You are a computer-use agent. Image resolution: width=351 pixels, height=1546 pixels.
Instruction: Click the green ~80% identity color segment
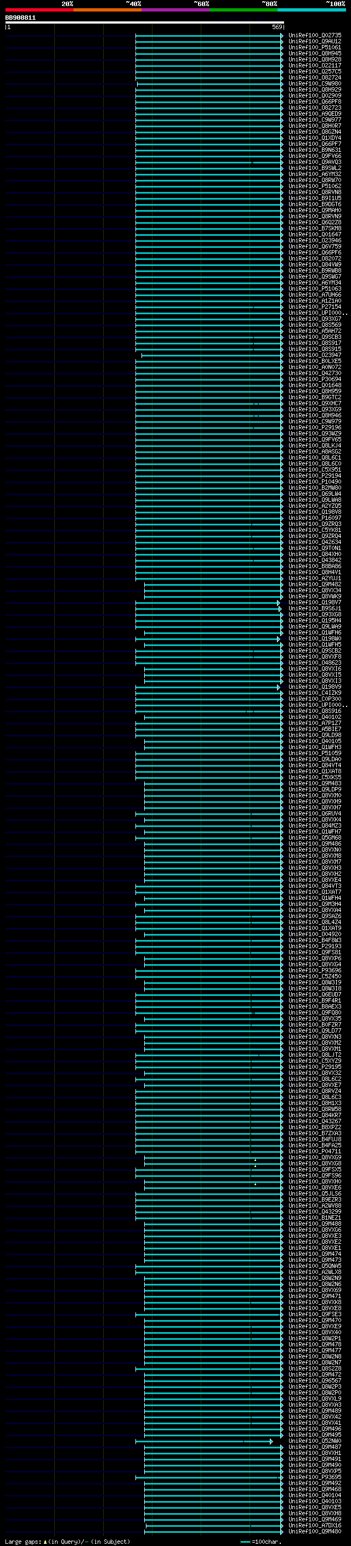244,10
